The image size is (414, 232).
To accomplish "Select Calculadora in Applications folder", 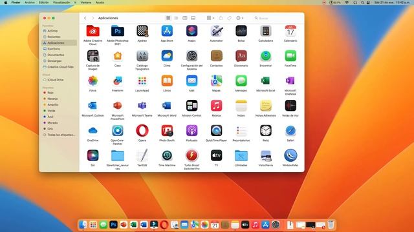I will point(266,31).
